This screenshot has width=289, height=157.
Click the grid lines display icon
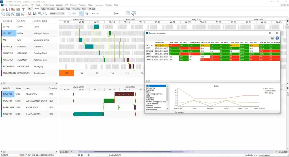click(68, 14)
